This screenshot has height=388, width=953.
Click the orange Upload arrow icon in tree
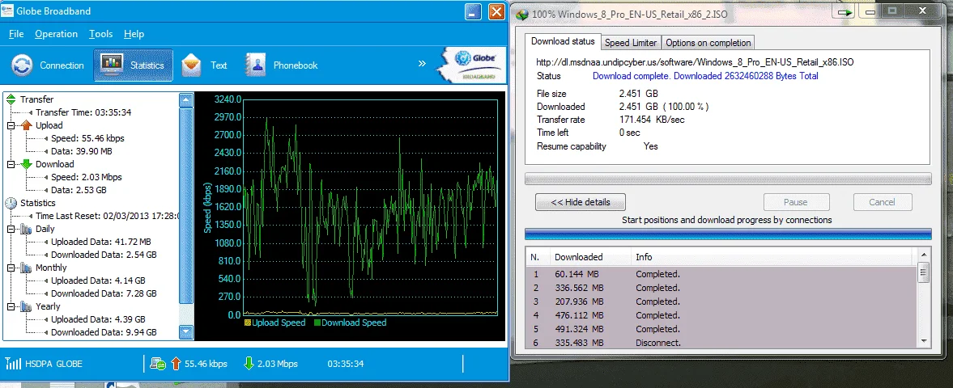26,125
